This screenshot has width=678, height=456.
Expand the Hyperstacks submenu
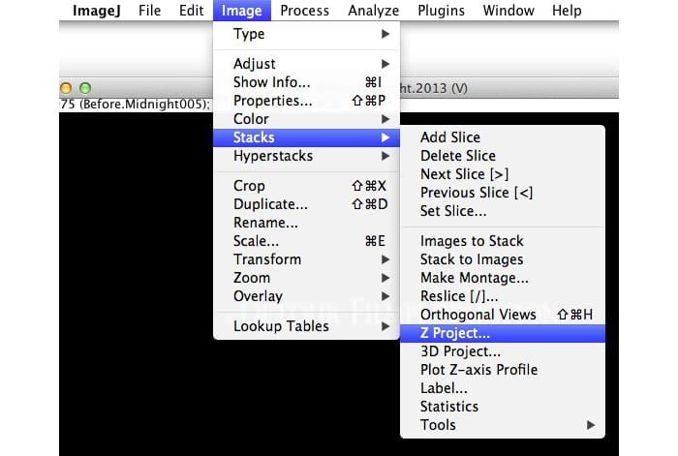[306, 156]
